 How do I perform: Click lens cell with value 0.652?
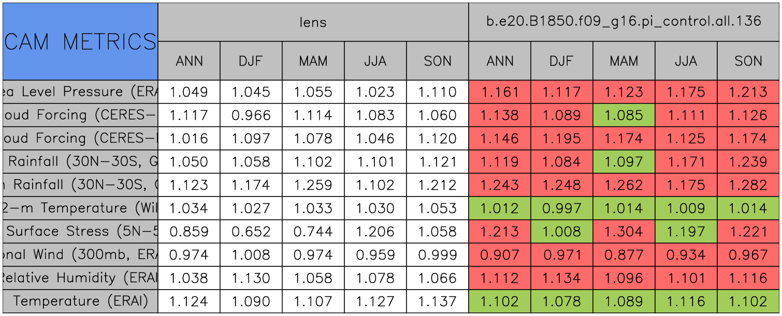251,231
